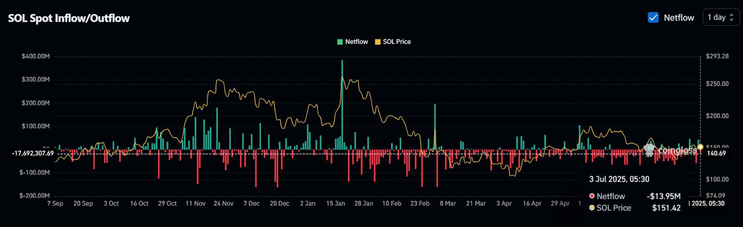
Task: Select the $400.00M left axis label
Action: point(36,56)
